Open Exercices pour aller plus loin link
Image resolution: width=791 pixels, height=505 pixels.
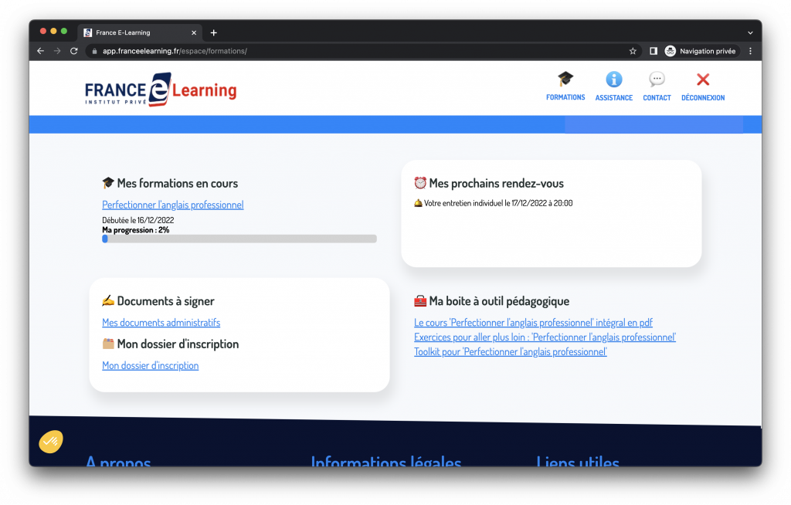[545, 337]
